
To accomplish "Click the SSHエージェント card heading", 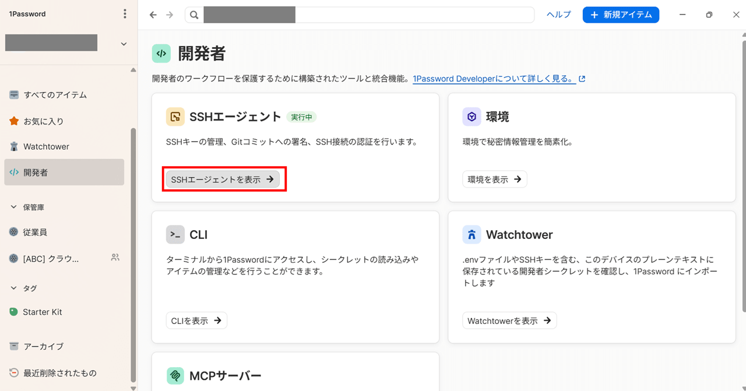I will tap(235, 117).
